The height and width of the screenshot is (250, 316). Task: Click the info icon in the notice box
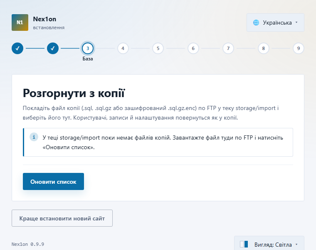pos(34,137)
